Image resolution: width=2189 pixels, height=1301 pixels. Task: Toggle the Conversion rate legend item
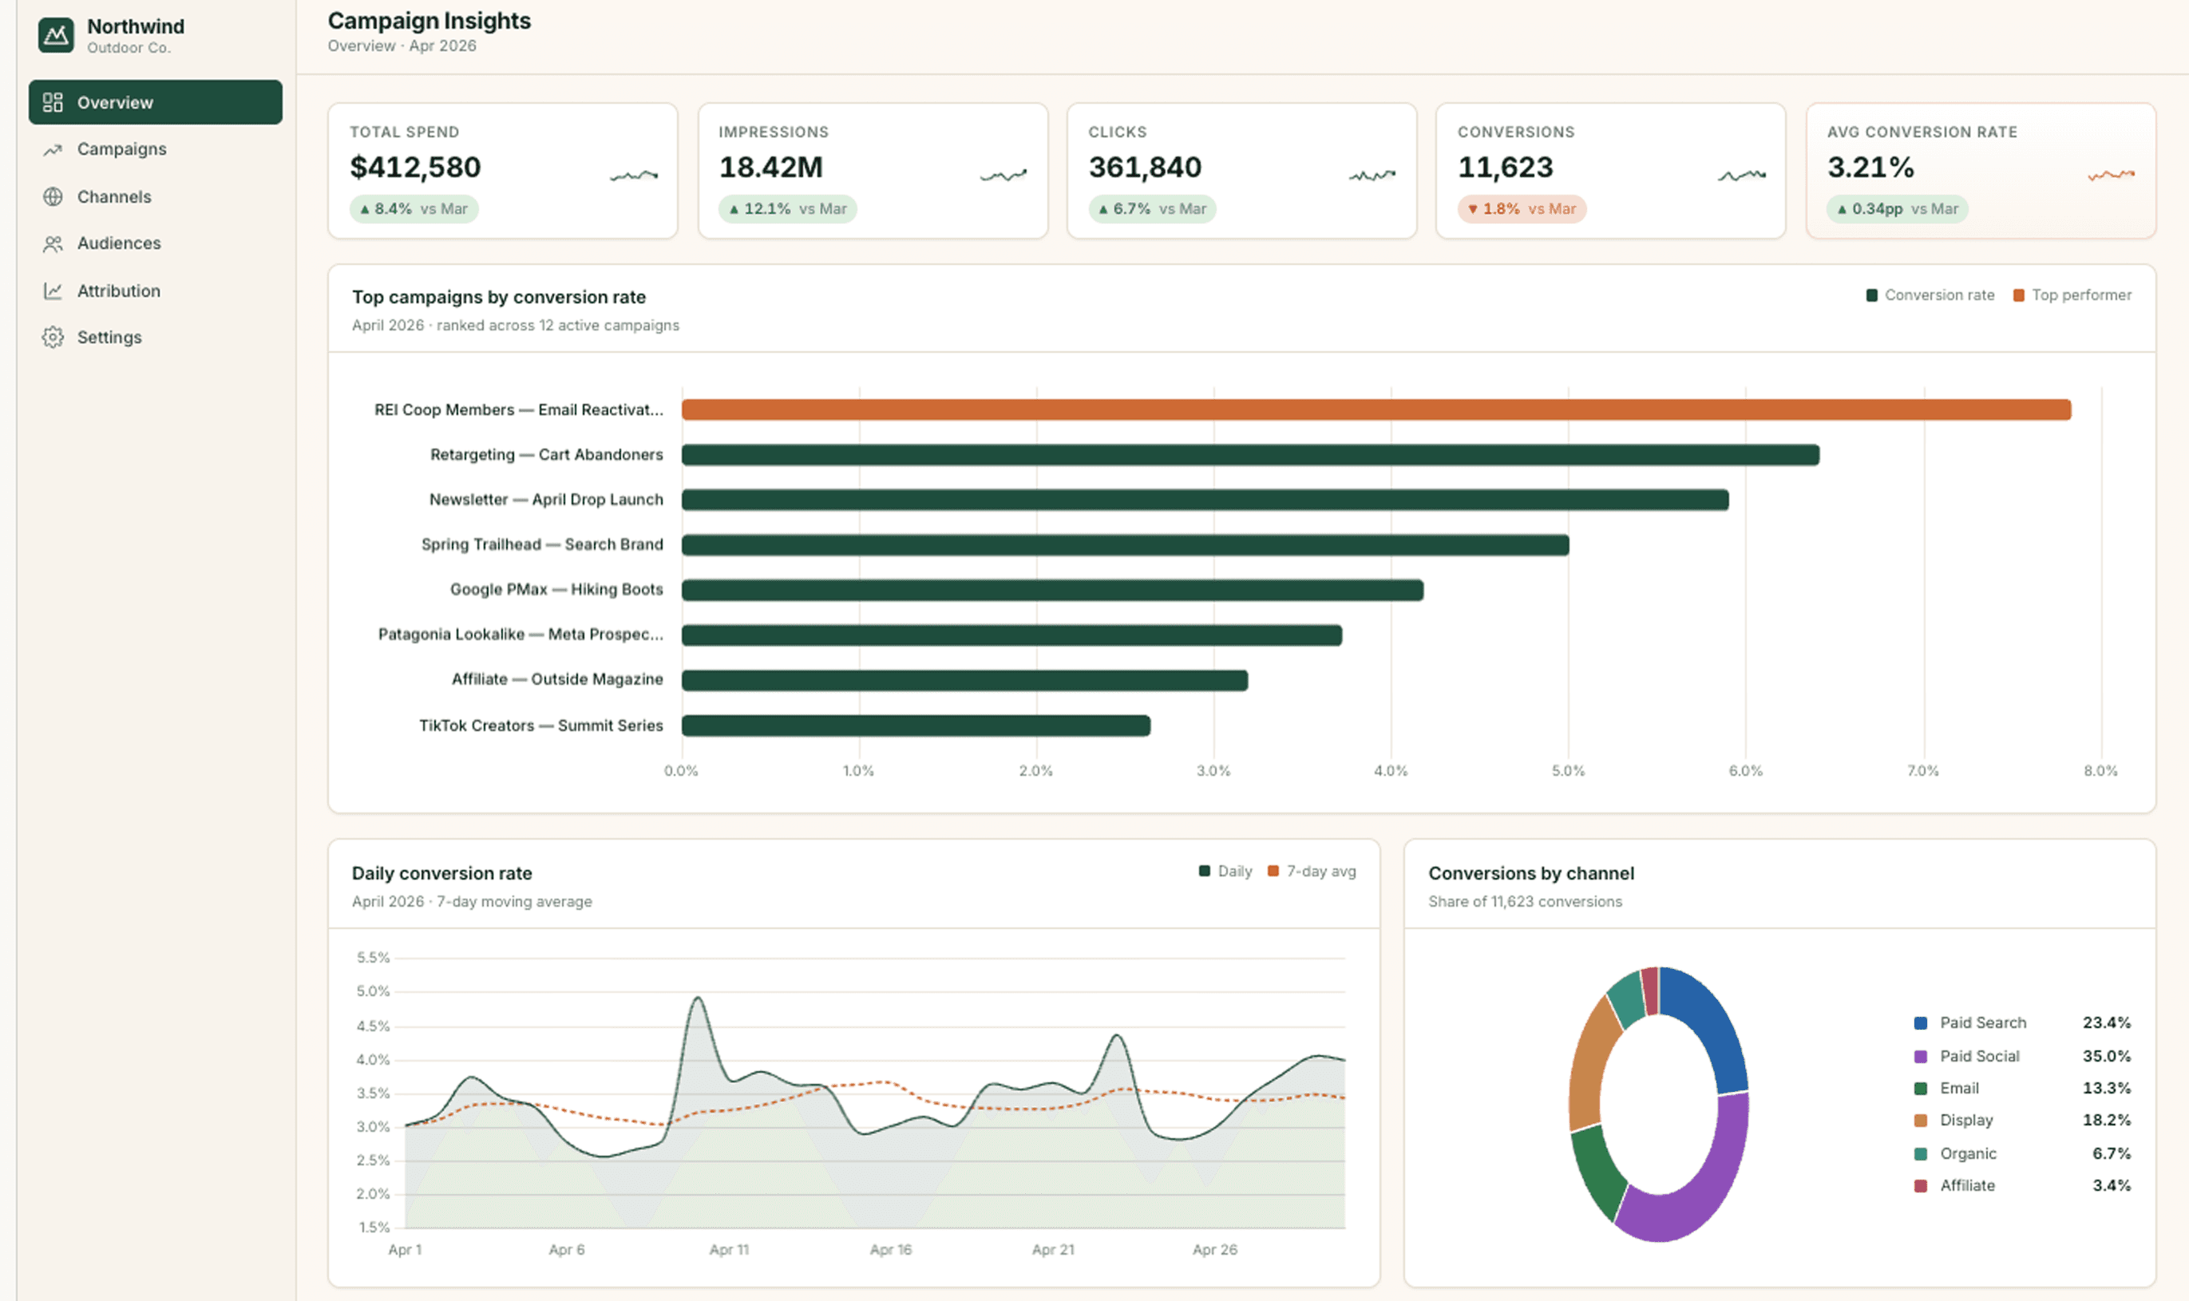coord(1930,295)
